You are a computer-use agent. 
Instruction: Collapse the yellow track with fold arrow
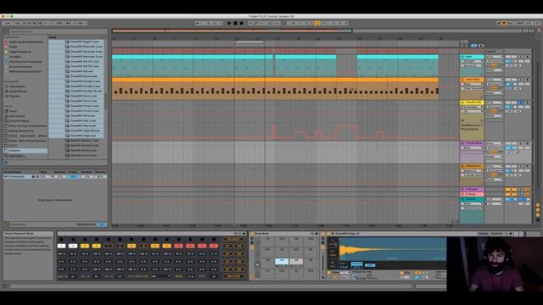(x=462, y=103)
